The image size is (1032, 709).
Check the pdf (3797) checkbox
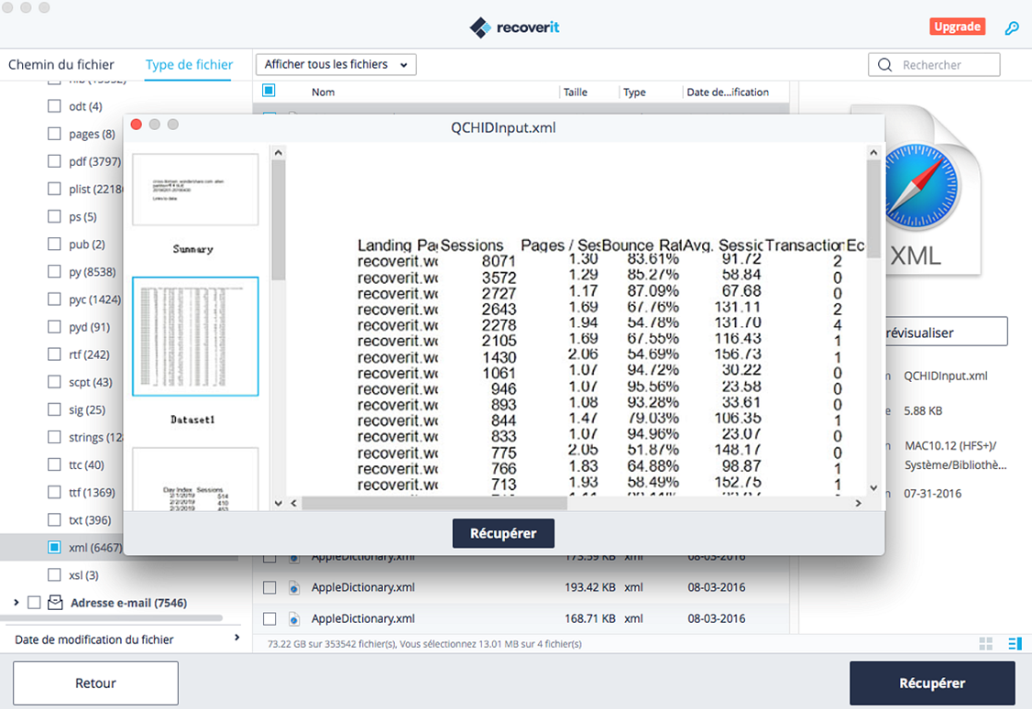click(x=55, y=161)
